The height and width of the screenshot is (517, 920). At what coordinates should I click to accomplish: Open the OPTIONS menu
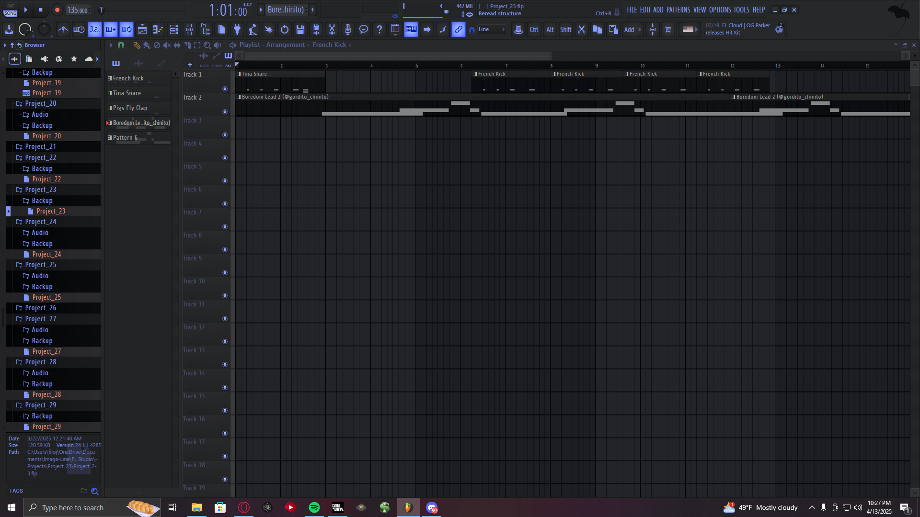720,10
